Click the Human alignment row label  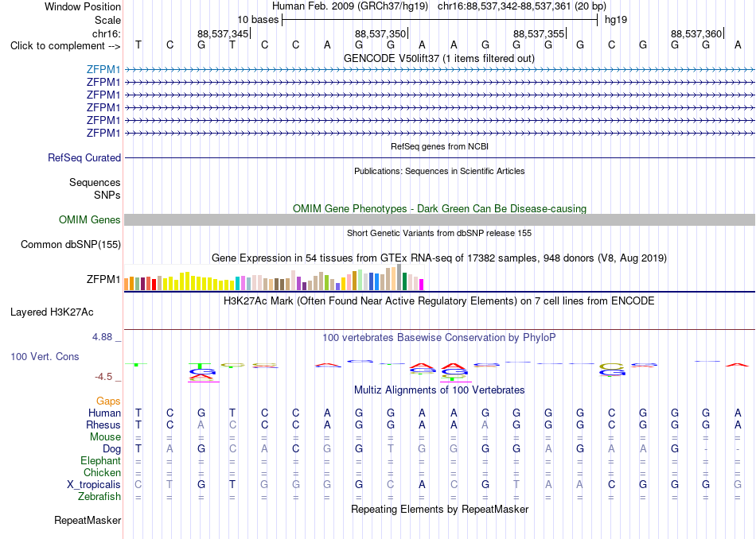pyautogui.click(x=104, y=413)
